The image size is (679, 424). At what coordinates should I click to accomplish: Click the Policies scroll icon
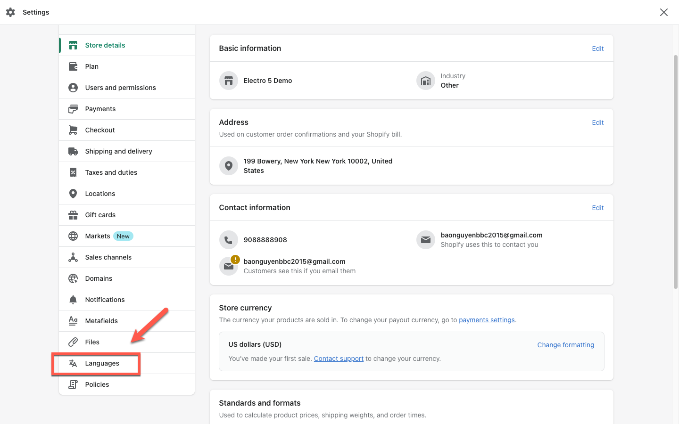[x=73, y=384]
